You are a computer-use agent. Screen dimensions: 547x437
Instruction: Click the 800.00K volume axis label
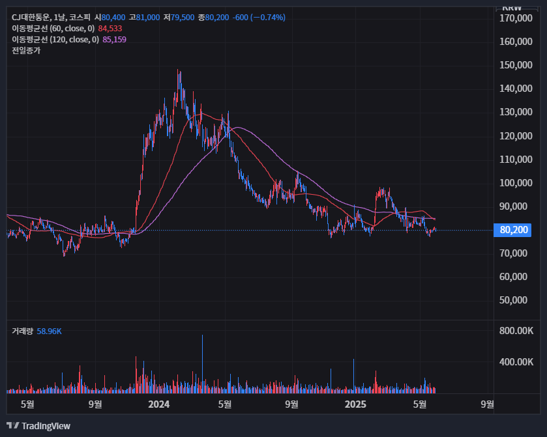click(x=516, y=331)
